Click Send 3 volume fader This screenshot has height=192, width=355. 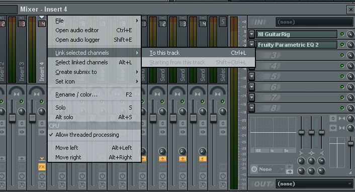(x=173, y=118)
